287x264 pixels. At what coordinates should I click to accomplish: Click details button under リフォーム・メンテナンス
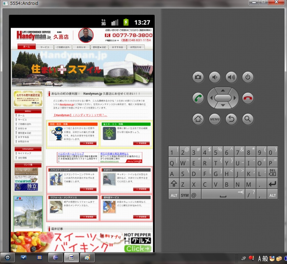pyautogui.click(x=88, y=217)
